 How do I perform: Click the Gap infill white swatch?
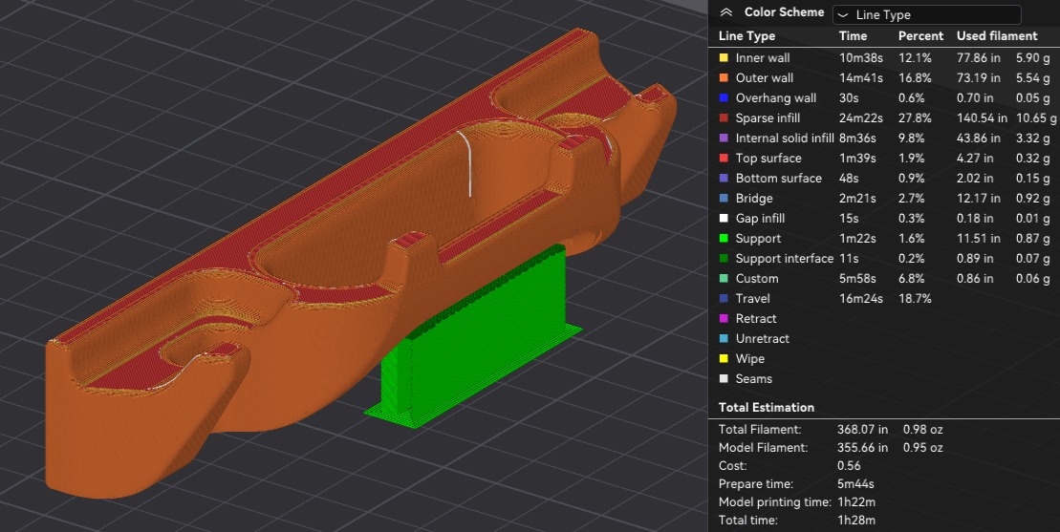pos(724,218)
